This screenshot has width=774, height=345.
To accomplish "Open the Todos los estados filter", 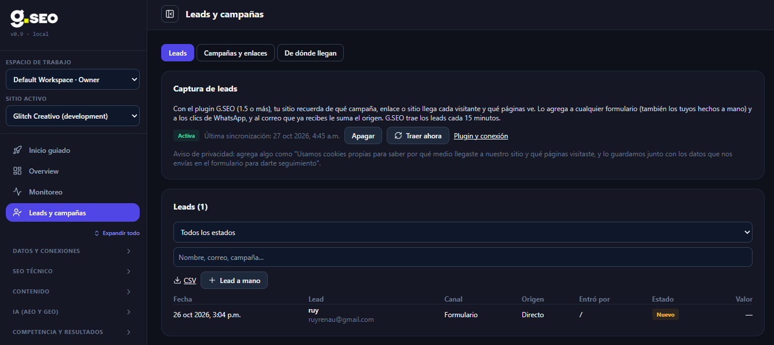I will (463, 232).
